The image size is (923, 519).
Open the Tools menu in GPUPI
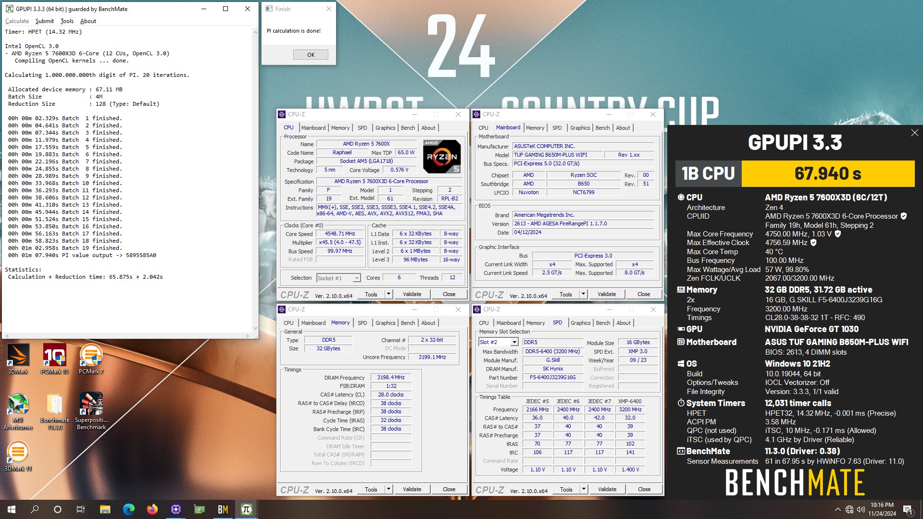pos(67,21)
